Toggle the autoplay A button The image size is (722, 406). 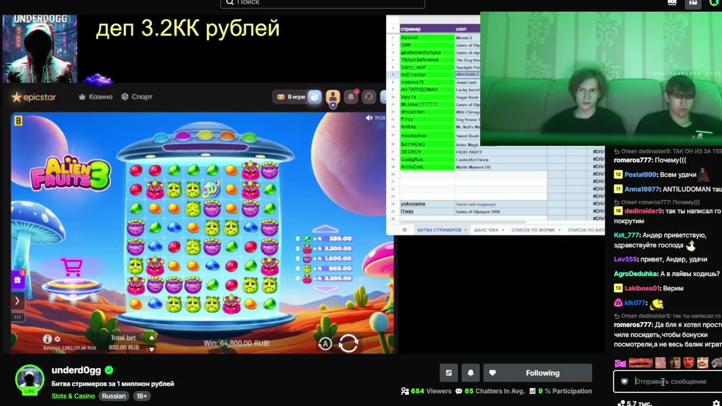click(x=325, y=343)
